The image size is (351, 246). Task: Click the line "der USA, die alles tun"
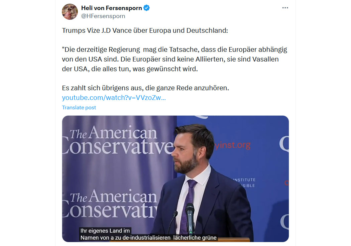pos(130,69)
